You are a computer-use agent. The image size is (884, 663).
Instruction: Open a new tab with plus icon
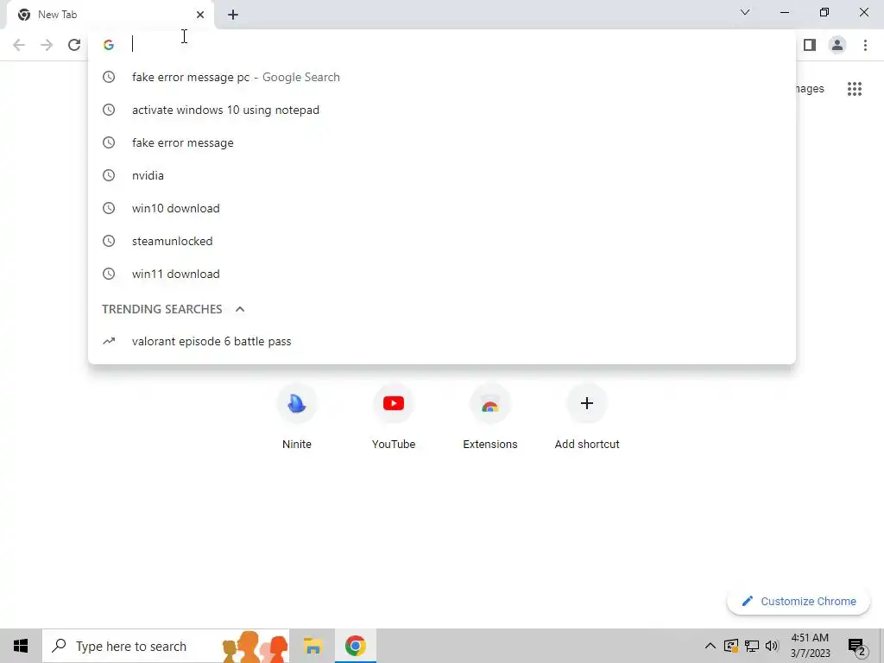pyautogui.click(x=233, y=15)
